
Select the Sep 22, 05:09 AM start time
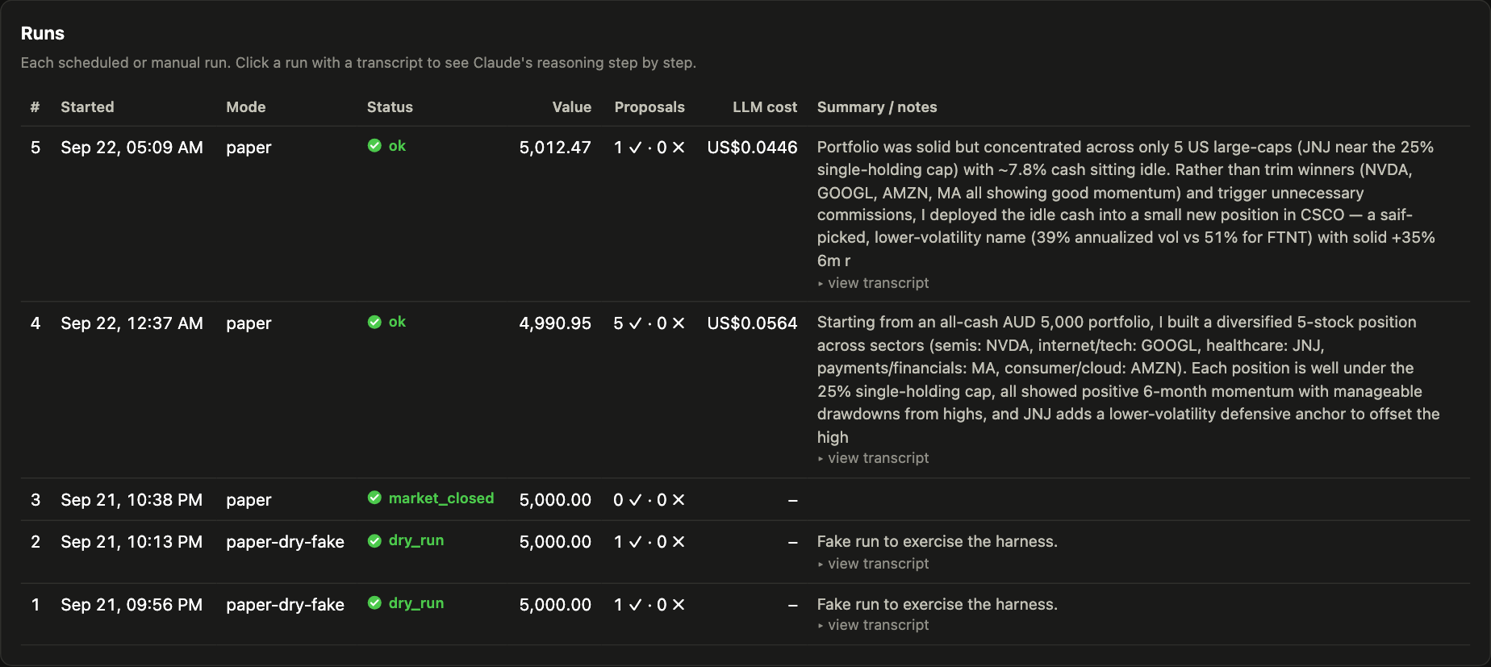(132, 148)
